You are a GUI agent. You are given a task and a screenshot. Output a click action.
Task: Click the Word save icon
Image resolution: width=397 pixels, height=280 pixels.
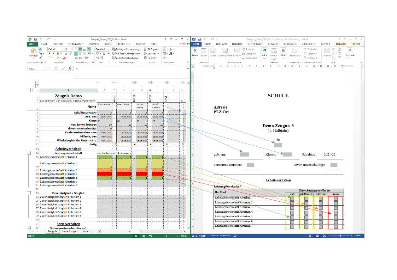(199, 39)
